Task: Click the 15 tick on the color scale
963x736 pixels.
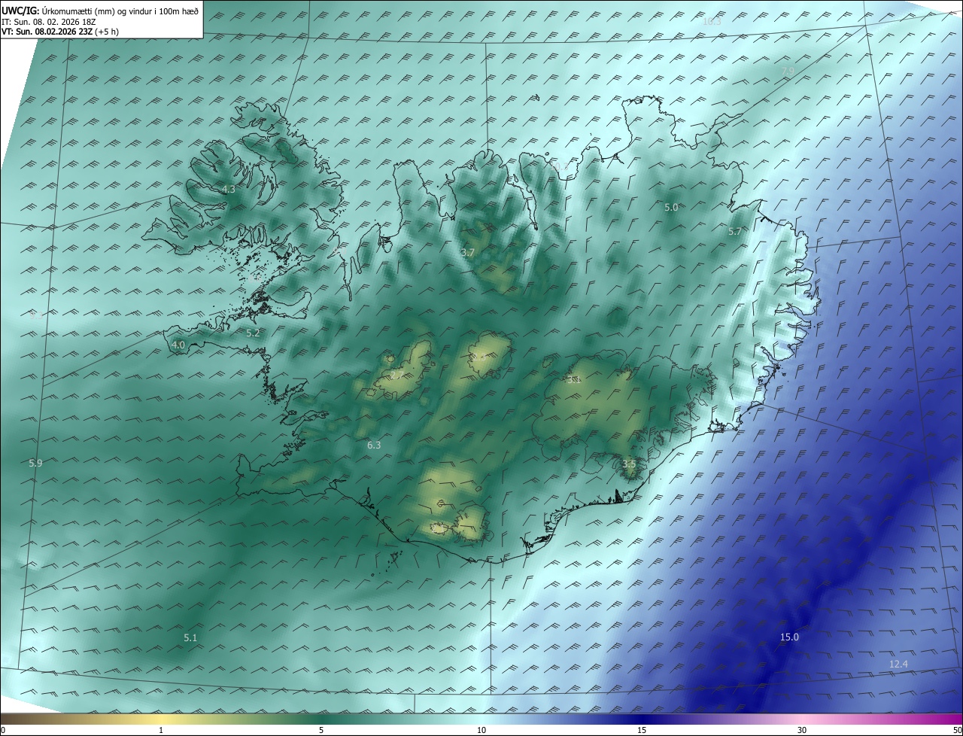Action: (642, 731)
